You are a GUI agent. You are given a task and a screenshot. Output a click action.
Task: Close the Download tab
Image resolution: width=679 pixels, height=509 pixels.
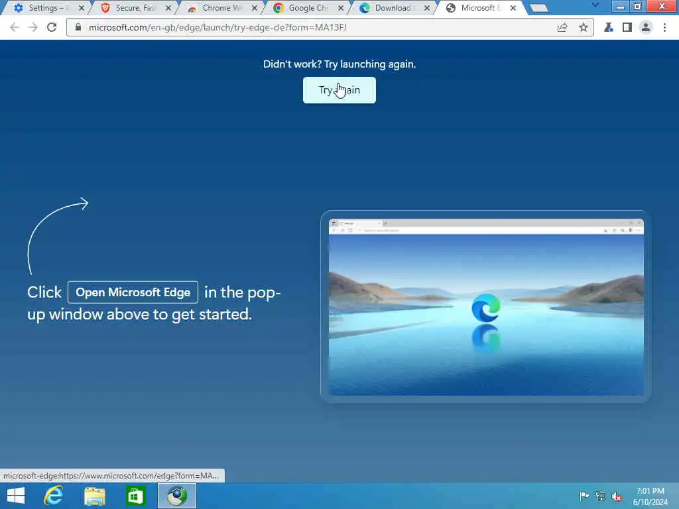point(427,8)
